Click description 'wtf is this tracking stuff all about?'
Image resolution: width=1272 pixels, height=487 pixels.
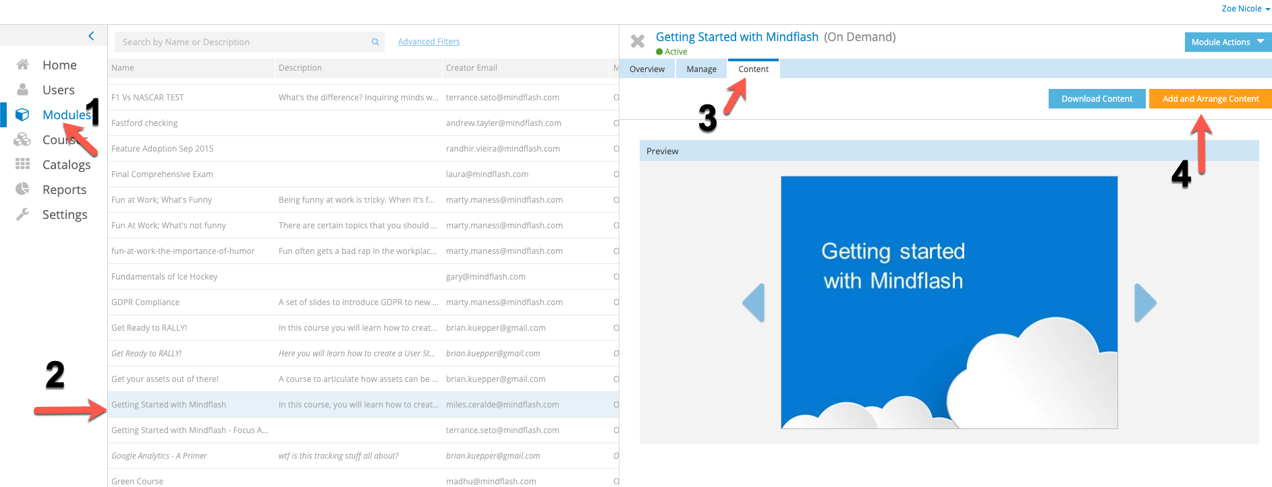(x=339, y=456)
